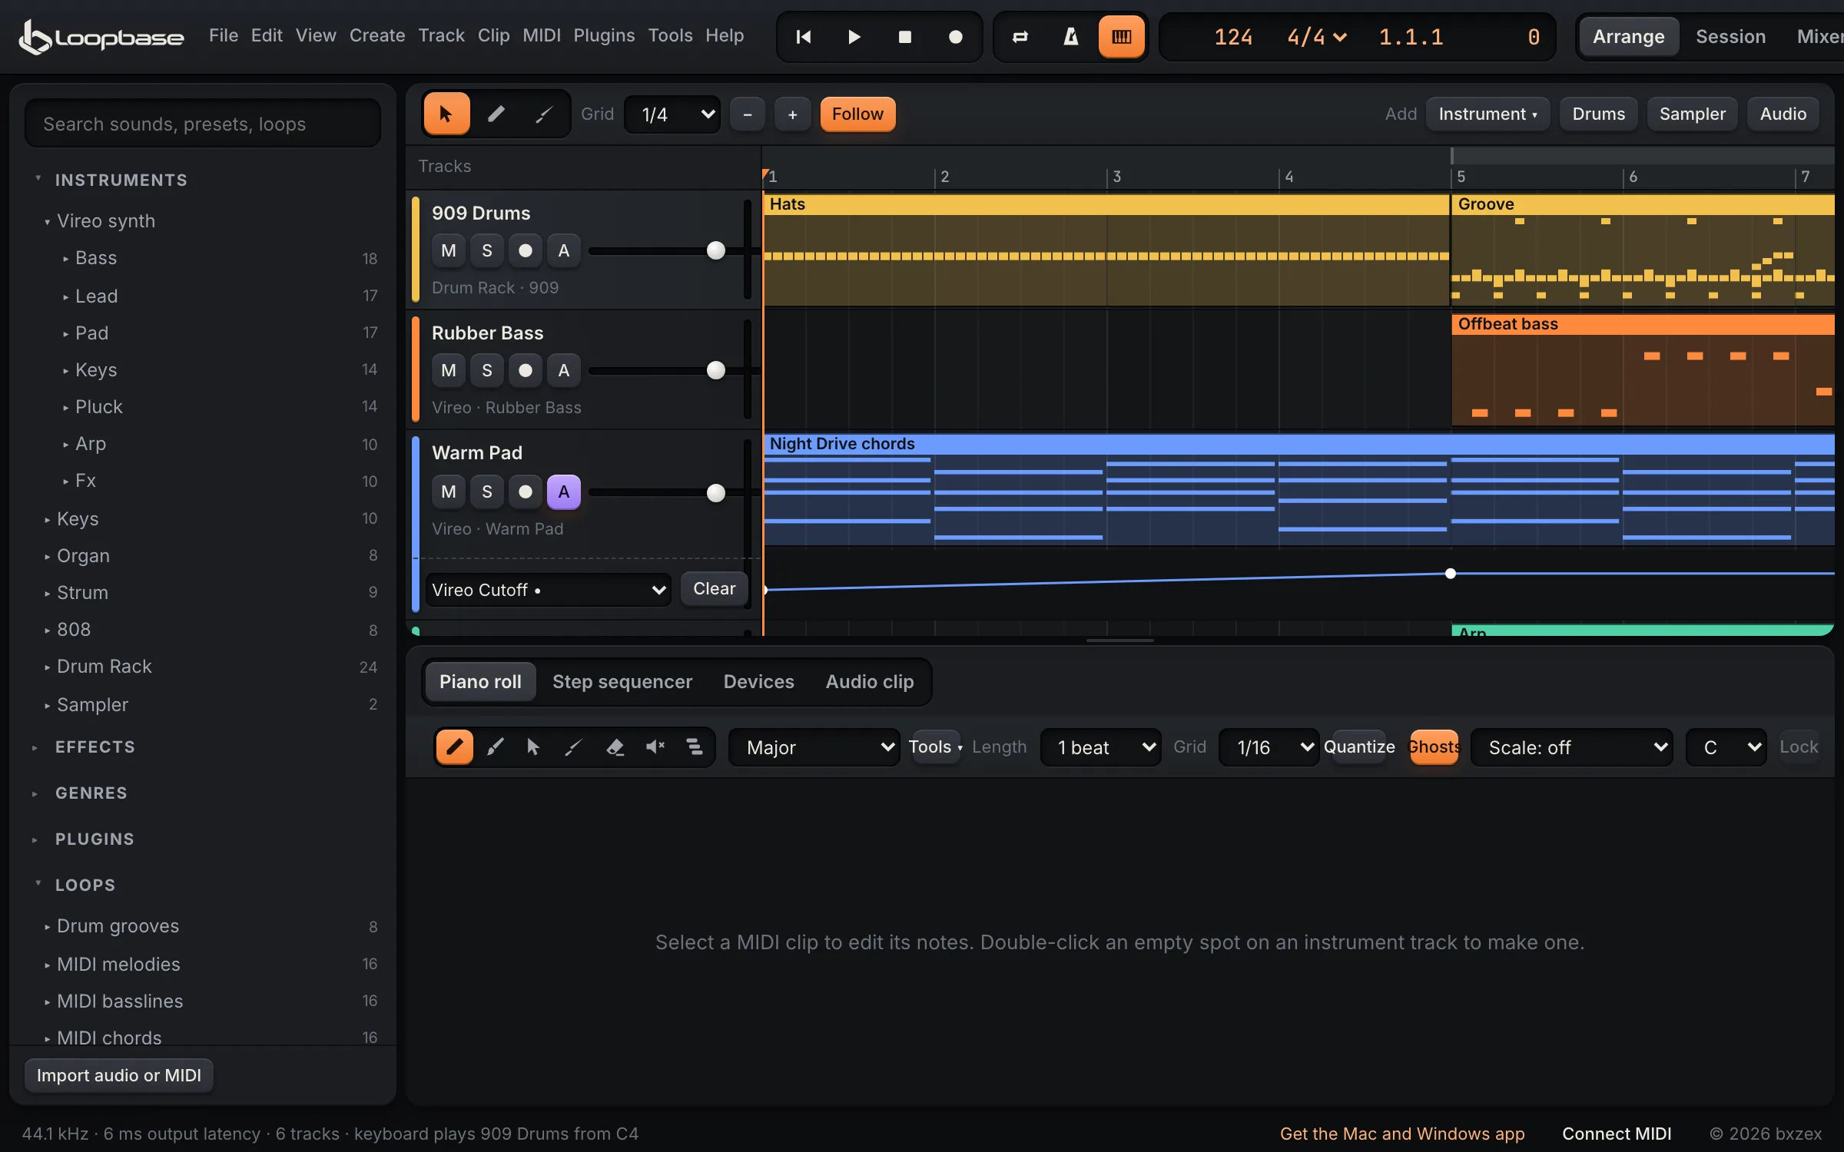Select the arrangement slice tool
Screen dimensions: 1844x1152
pyautogui.click(x=544, y=114)
